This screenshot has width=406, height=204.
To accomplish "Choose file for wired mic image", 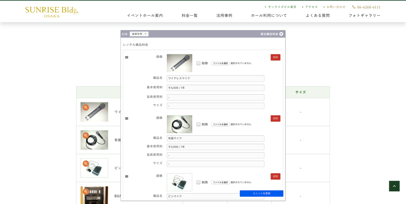I will click(x=220, y=125).
